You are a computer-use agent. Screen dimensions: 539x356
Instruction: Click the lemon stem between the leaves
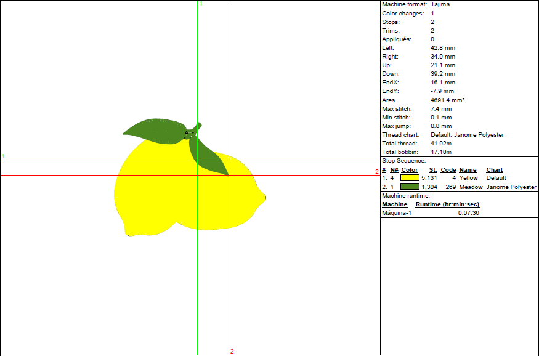coord(192,132)
